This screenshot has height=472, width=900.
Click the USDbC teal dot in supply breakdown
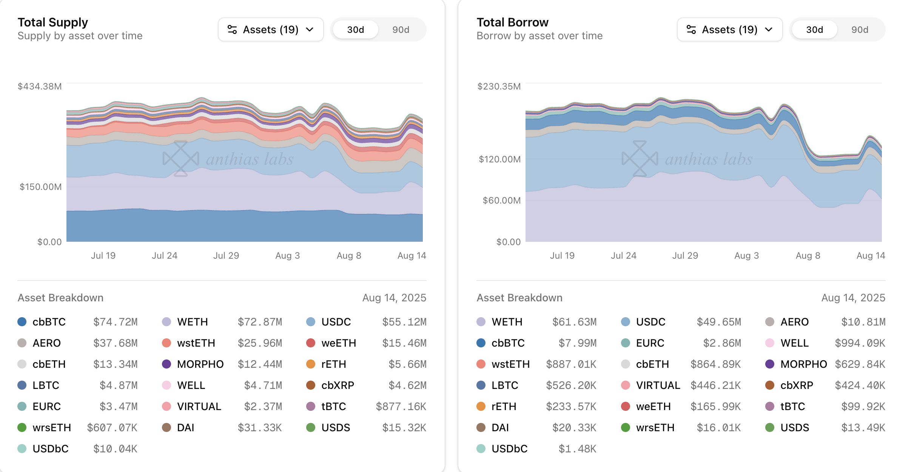(x=22, y=449)
